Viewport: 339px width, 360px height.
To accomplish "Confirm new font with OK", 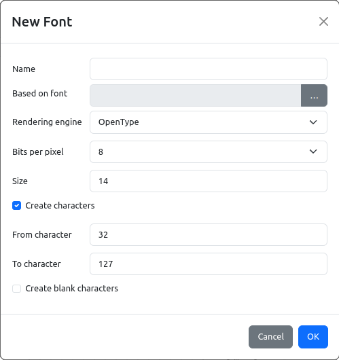I will coord(313,337).
